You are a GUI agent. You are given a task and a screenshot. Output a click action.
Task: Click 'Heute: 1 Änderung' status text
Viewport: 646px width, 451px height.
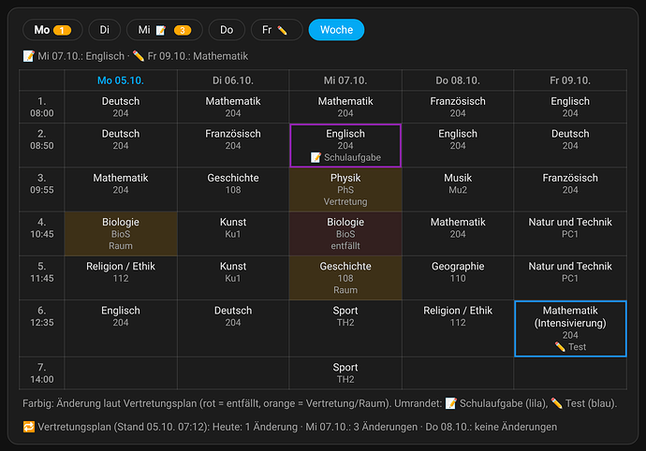pos(255,427)
